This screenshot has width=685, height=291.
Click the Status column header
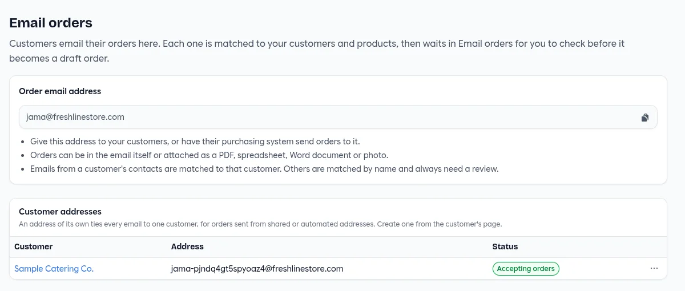point(505,246)
